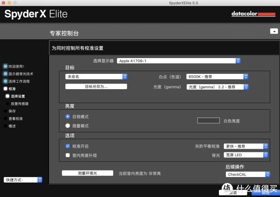The image size is (280, 197).
Task: Click the 目标另存为... button
Action: (96, 86)
